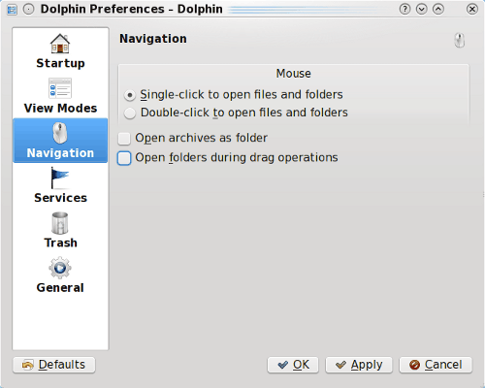Viewport: 485px width, 388px height.
Task: Switch to the Services tab label
Action: (x=60, y=198)
